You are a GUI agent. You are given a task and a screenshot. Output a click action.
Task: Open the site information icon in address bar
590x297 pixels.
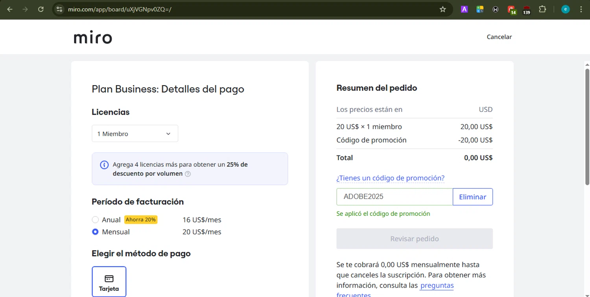point(59,9)
